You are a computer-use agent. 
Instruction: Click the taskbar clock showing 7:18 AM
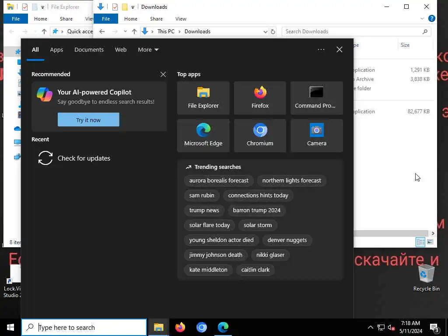410,327
